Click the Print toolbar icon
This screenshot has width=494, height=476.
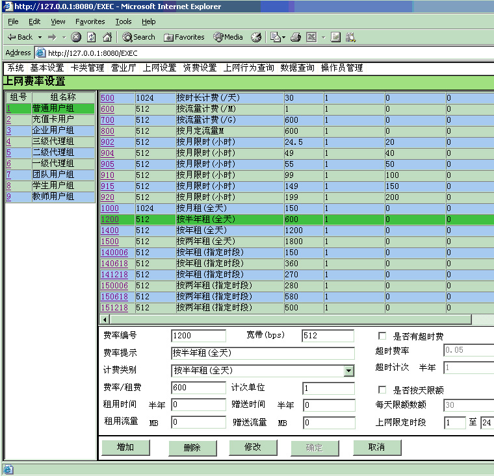point(296,37)
